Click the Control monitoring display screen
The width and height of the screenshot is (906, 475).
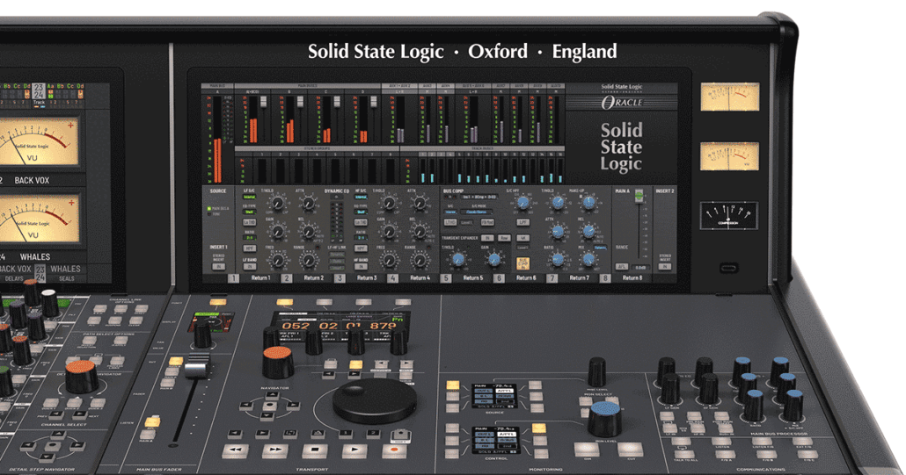(494, 439)
